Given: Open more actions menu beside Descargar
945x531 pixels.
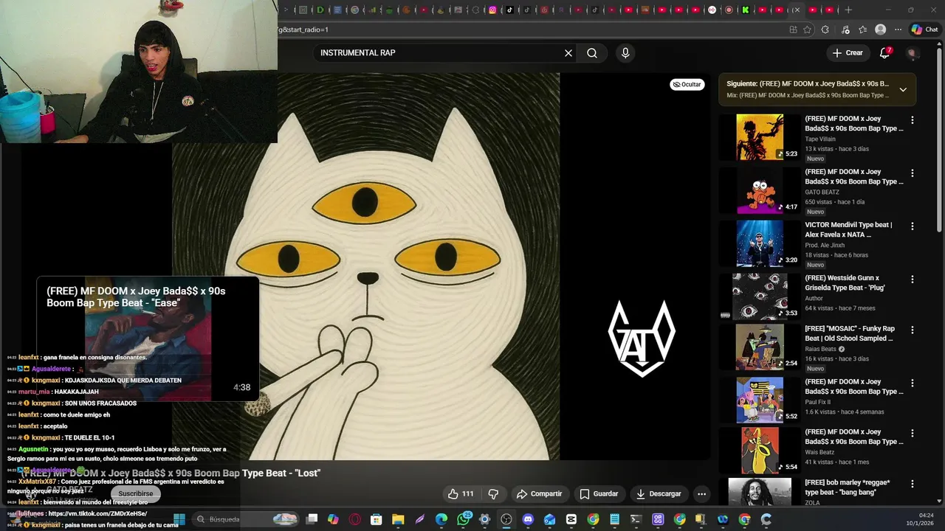Looking at the screenshot, I should 702,494.
